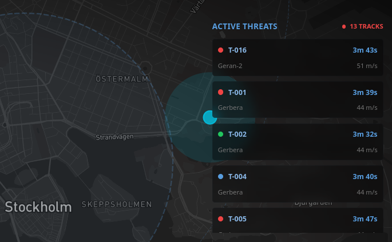
Task: Click the ÖSTERMALM district label
Action: [122, 79]
